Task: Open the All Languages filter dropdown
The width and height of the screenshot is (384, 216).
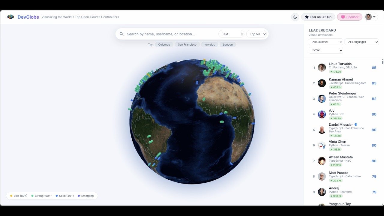Action: click(x=362, y=42)
